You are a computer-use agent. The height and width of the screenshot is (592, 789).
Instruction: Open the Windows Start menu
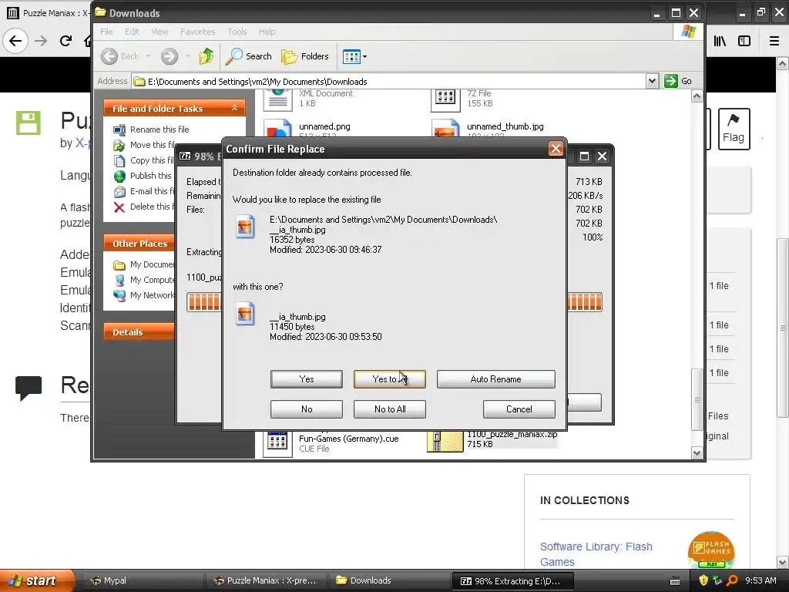(37, 580)
